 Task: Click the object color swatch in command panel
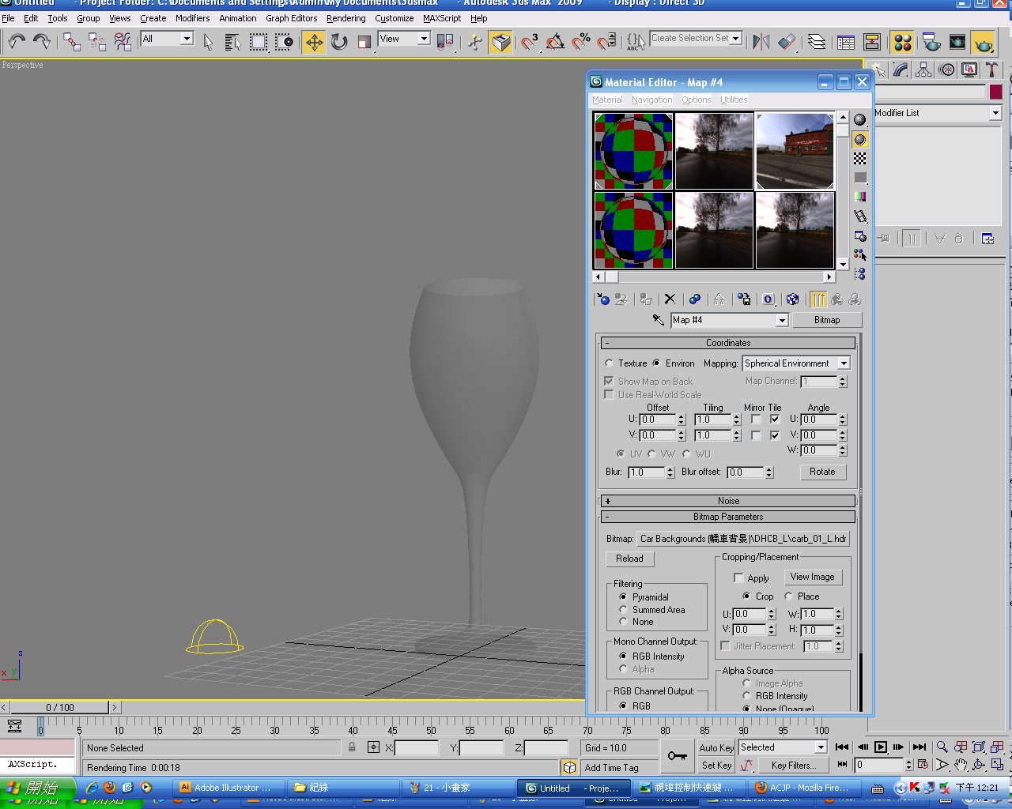coord(995,92)
